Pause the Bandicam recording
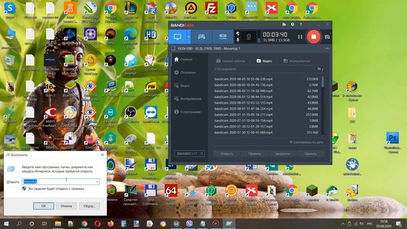407x229 pixels. point(300,37)
